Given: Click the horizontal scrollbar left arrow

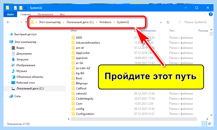Looking at the screenshot, I should pos(69,119).
